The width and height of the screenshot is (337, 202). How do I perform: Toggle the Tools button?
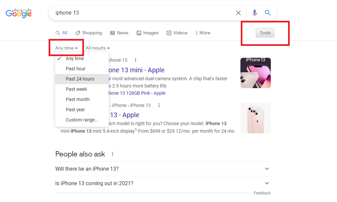[265, 33]
